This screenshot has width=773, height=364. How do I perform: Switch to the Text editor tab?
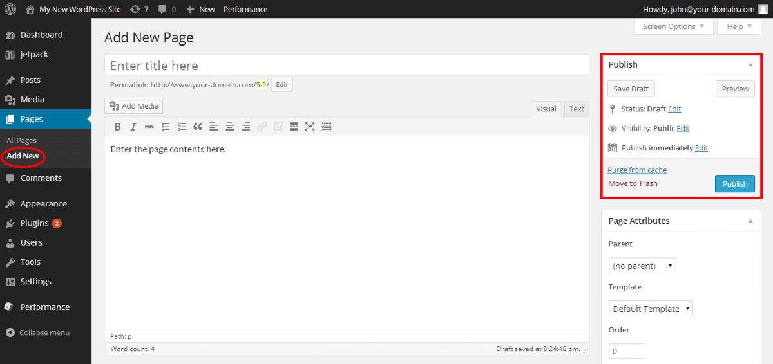pyautogui.click(x=577, y=109)
